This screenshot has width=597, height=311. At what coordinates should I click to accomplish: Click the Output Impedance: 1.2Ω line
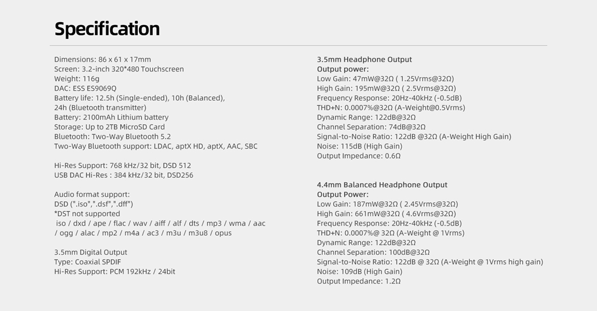click(358, 281)
